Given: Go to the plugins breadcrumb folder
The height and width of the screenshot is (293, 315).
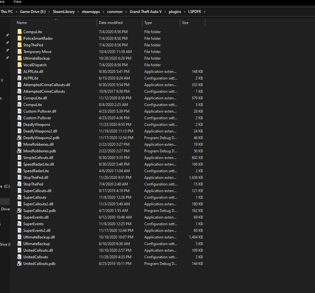Looking at the screenshot, I should [174, 12].
